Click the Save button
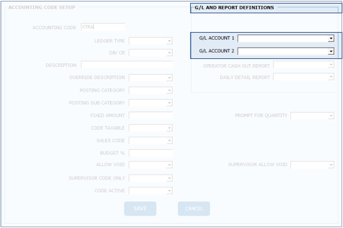Viewport: 343px width, 228px height. click(140, 209)
